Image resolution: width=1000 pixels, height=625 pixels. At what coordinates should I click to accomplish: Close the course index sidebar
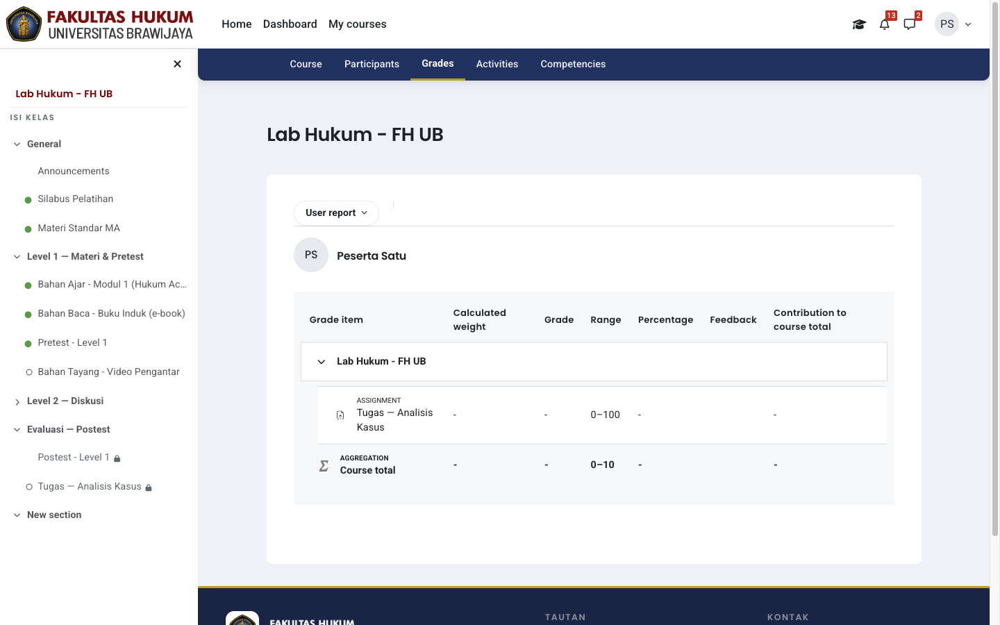tap(177, 64)
